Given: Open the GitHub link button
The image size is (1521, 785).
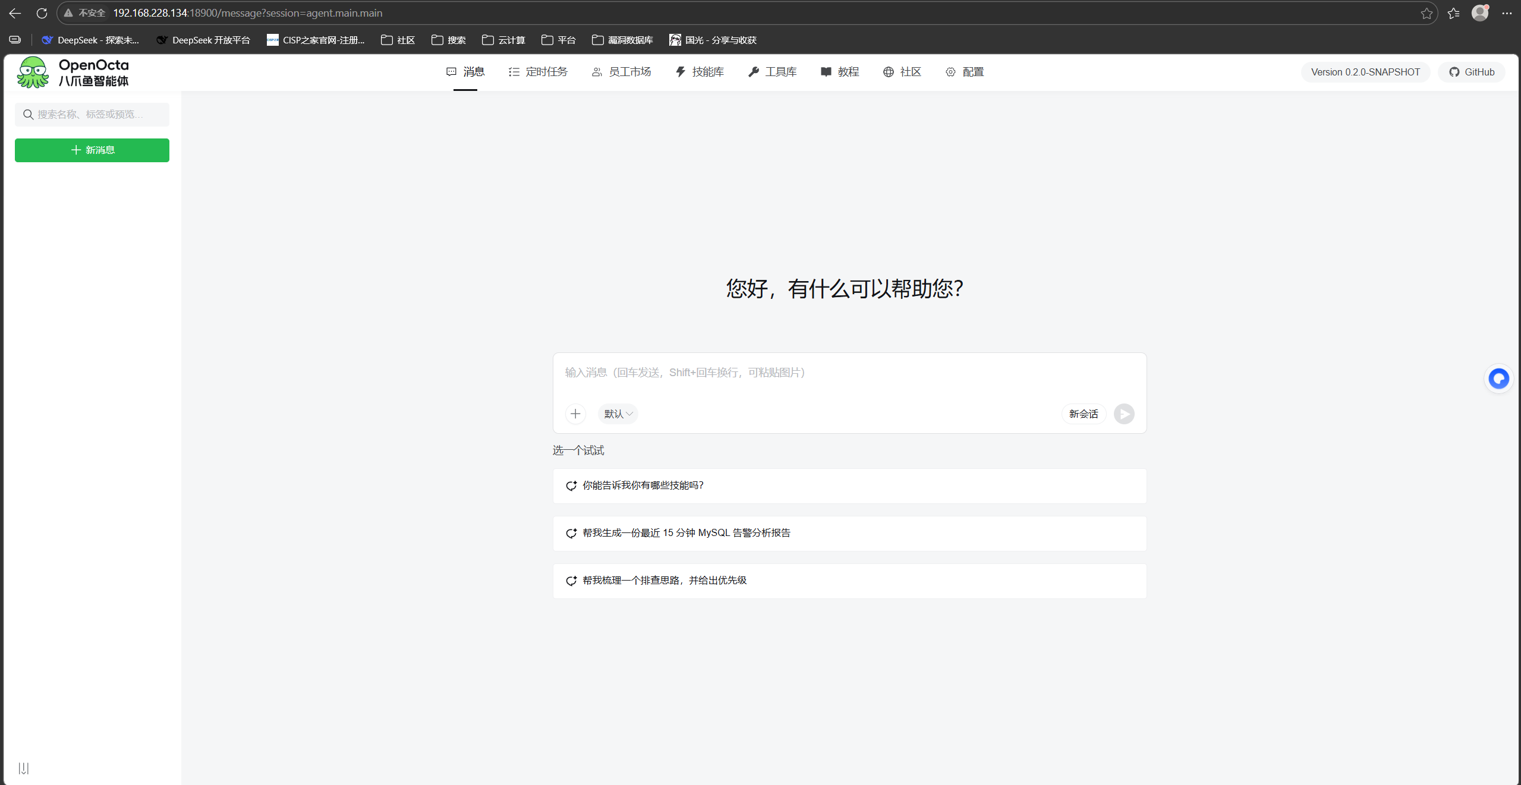Looking at the screenshot, I should tap(1471, 72).
